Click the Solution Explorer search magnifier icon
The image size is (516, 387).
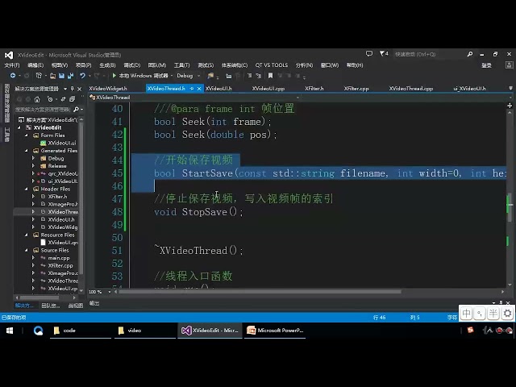[x=76, y=110]
